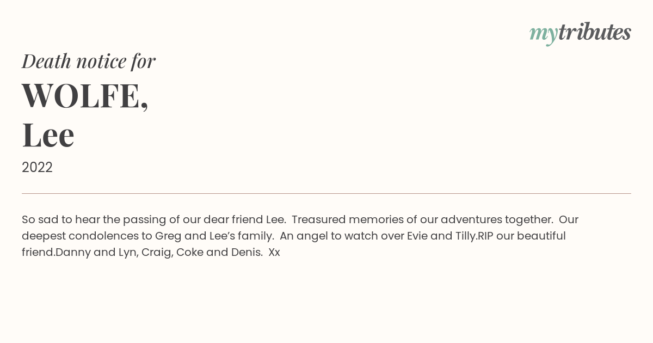
Task: Click the horizontal divider line
Action: (326, 193)
